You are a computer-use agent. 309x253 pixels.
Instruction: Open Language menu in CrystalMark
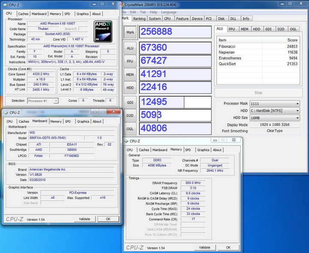coord(169,12)
